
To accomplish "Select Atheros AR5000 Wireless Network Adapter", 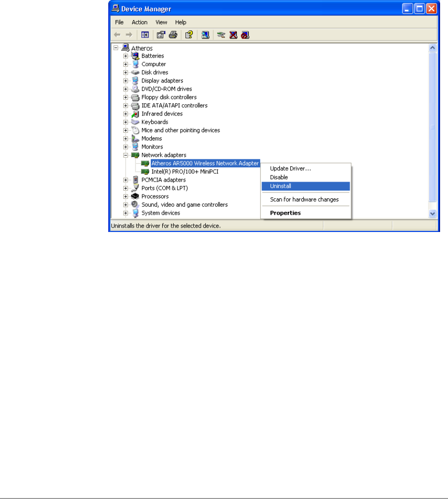I will click(x=205, y=163).
